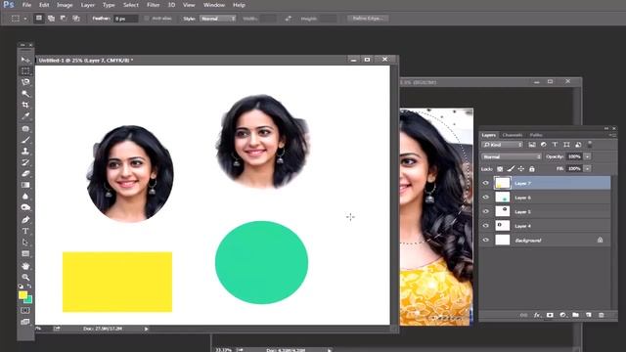Screen dimensions: 626x352
Task: Swap foreground and background colors
Action: pyautogui.click(x=29, y=286)
